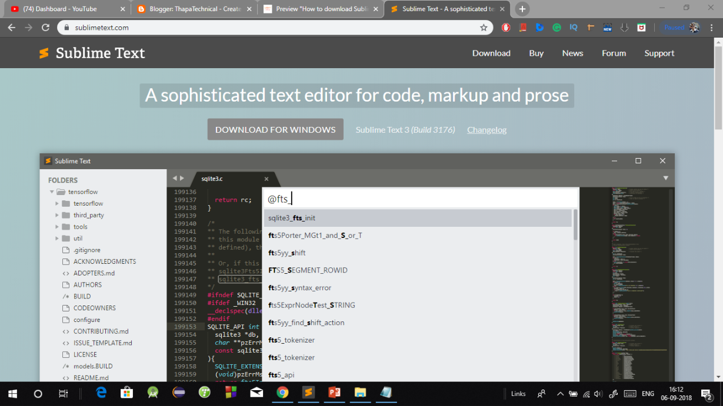Select FTS5_SEGMENT_ROWID result
723x406 pixels.
click(x=418, y=270)
